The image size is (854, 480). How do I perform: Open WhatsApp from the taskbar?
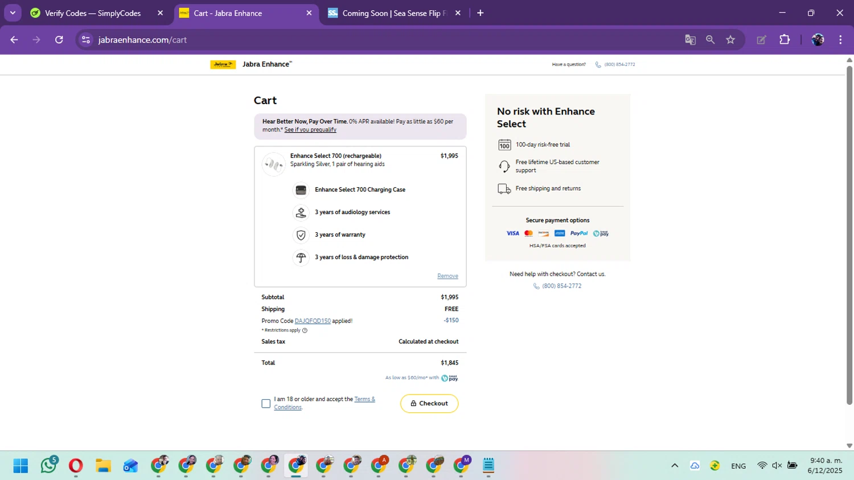[x=48, y=466]
